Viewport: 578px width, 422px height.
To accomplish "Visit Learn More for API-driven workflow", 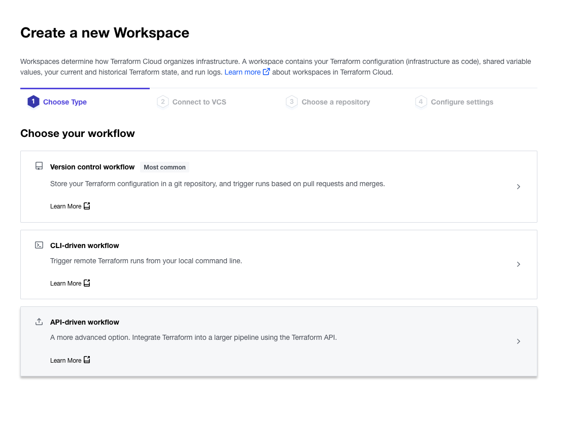I will click(x=66, y=361).
